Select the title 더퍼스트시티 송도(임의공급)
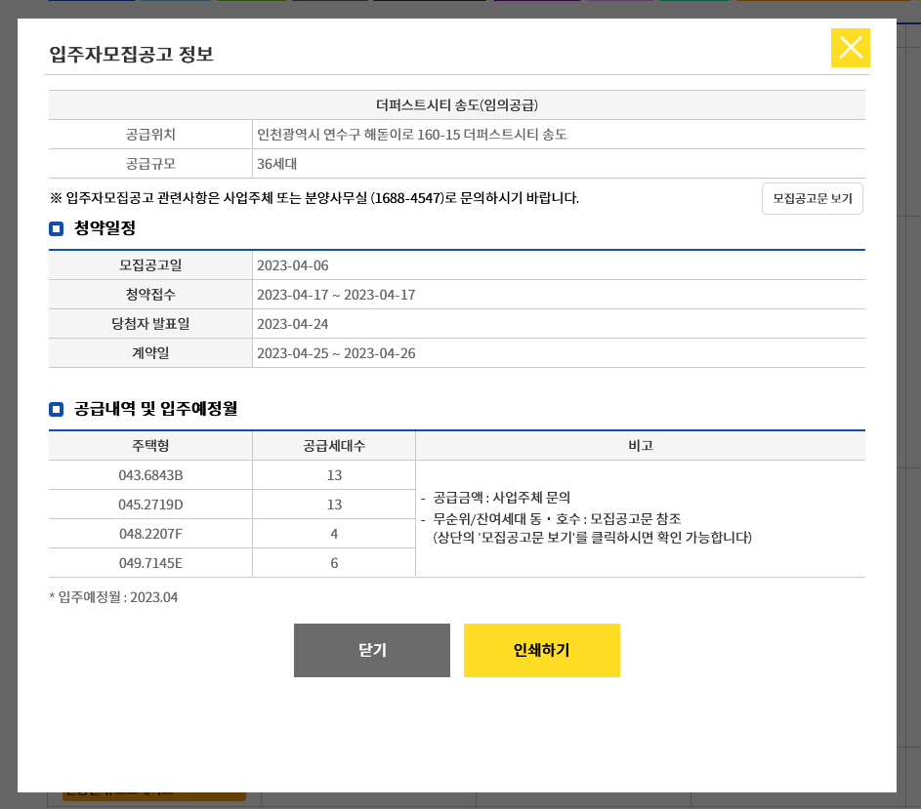921x809 pixels. 457,105
